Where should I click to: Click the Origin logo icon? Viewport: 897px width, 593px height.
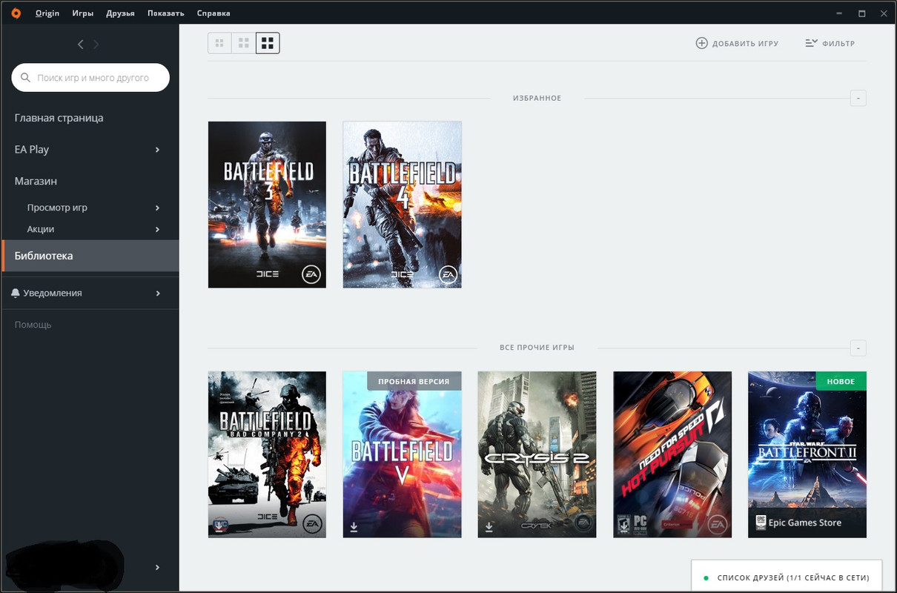(x=16, y=13)
